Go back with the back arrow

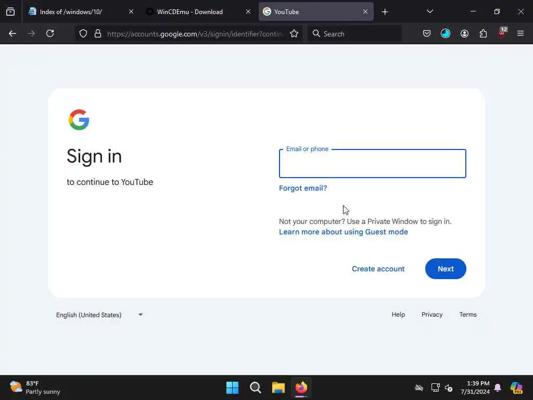pyautogui.click(x=12, y=34)
